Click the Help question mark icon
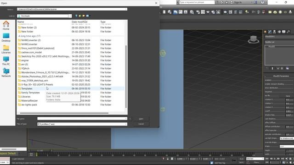Screen dimensions: 294x165 [262, 2]
